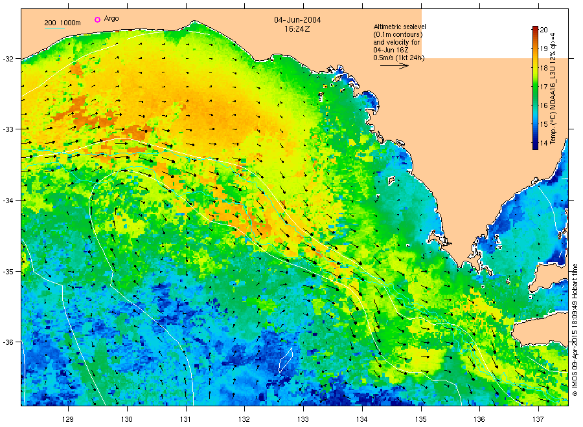Screen dimensions: 583x427
Task: Click the 16:24Z time label
Action: pos(297,28)
